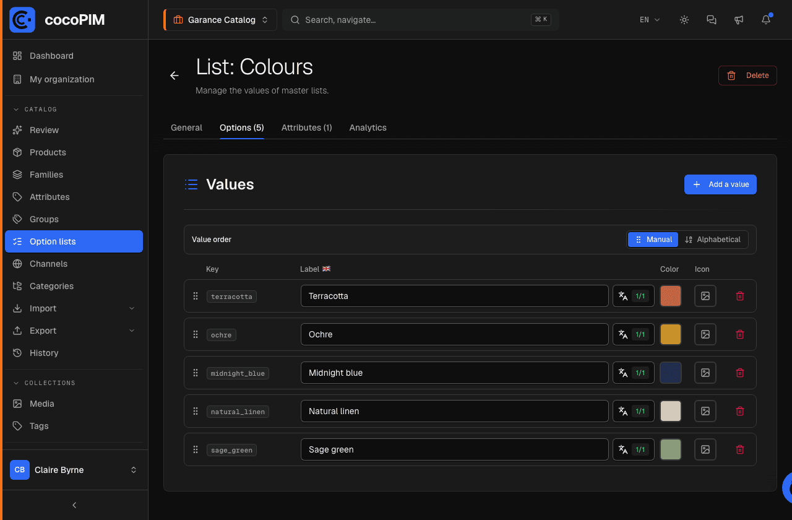This screenshot has width=792, height=520.
Task: Collapse the CATALOG section
Action: [x=35, y=110]
